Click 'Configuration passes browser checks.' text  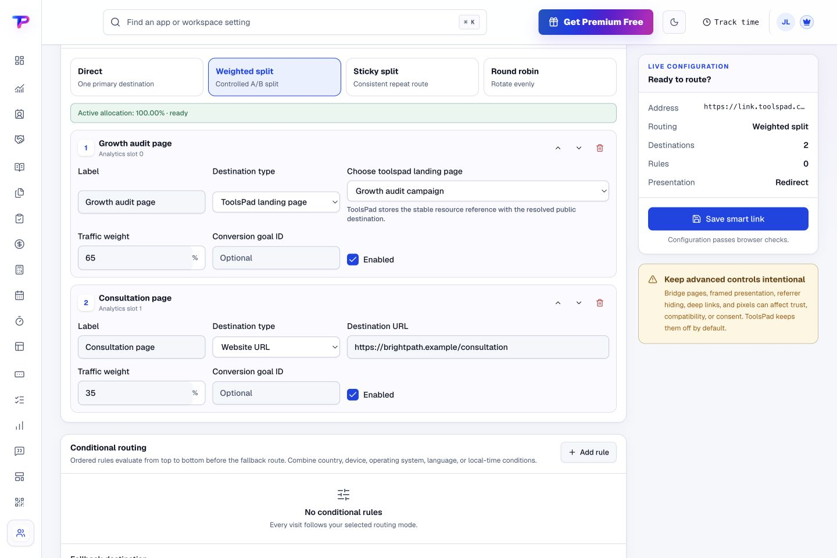coord(728,239)
